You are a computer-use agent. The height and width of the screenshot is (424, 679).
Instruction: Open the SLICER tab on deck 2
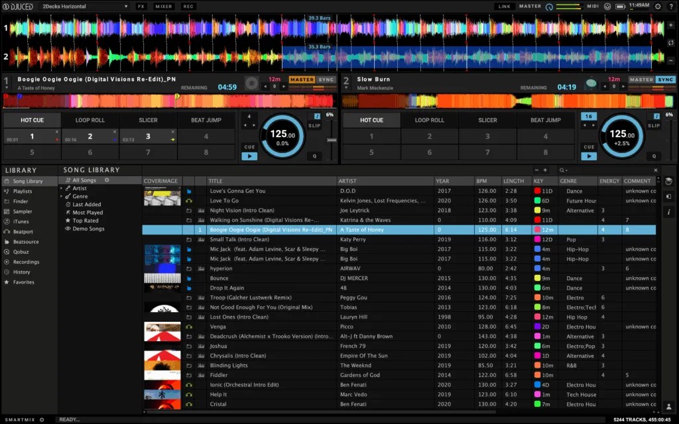pyautogui.click(x=487, y=120)
